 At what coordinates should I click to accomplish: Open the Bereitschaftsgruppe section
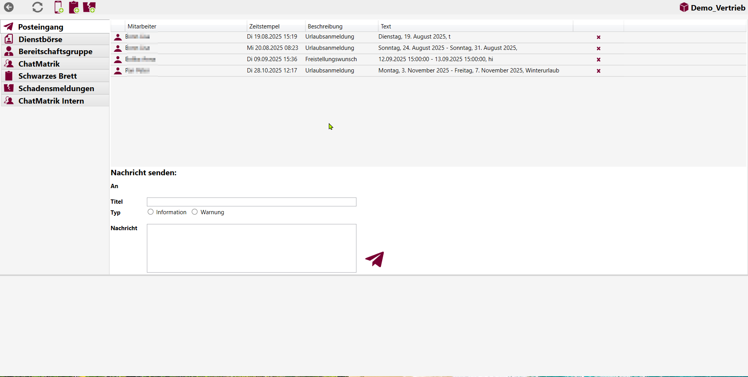(55, 51)
